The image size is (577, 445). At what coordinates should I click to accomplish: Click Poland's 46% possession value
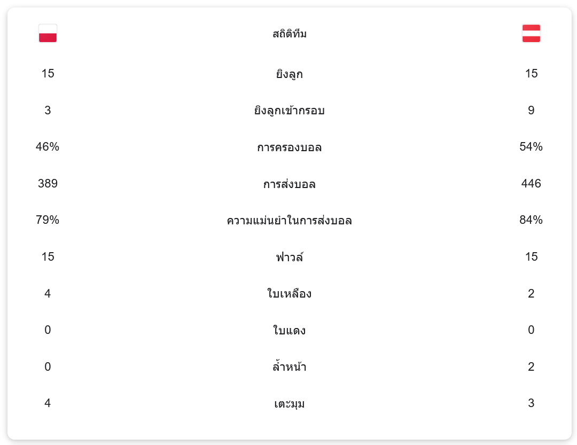(48, 147)
